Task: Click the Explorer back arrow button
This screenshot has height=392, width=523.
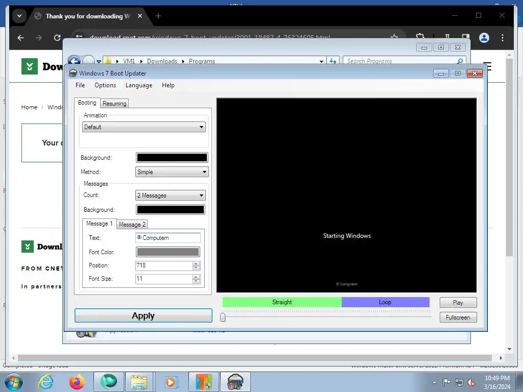Action: (x=74, y=61)
